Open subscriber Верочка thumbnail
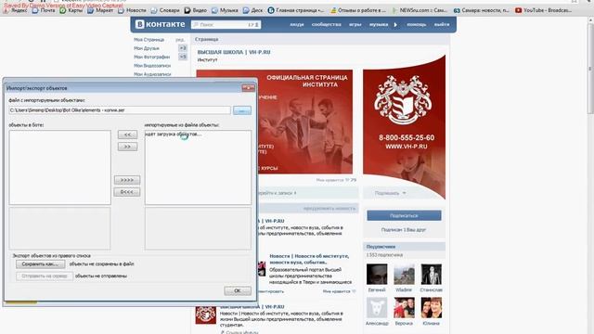This screenshot has height=334, width=594. pos(404,307)
